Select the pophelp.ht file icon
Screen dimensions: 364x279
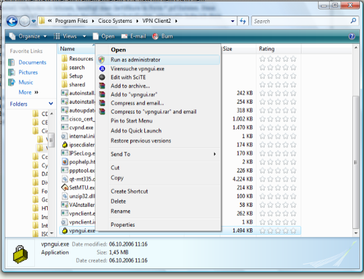(65, 162)
